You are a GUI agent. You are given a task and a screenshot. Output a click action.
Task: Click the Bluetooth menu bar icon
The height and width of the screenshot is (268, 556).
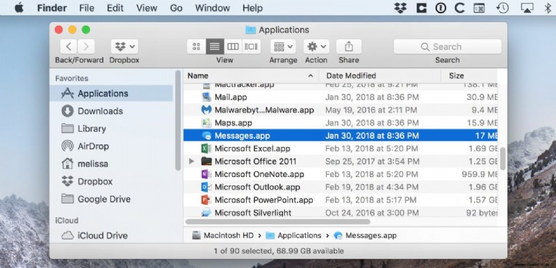(x=548, y=8)
